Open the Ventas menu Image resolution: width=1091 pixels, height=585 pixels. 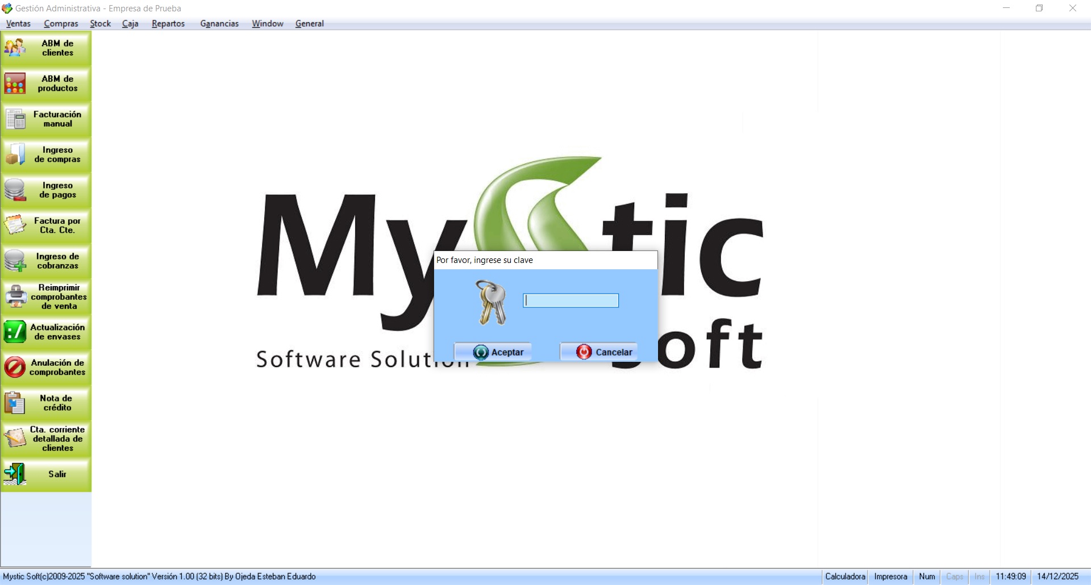tap(18, 23)
